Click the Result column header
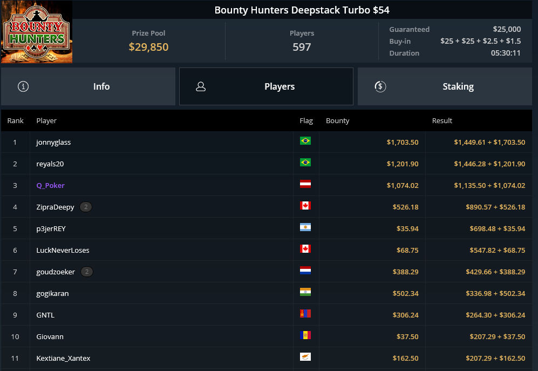The image size is (538, 371). point(442,120)
